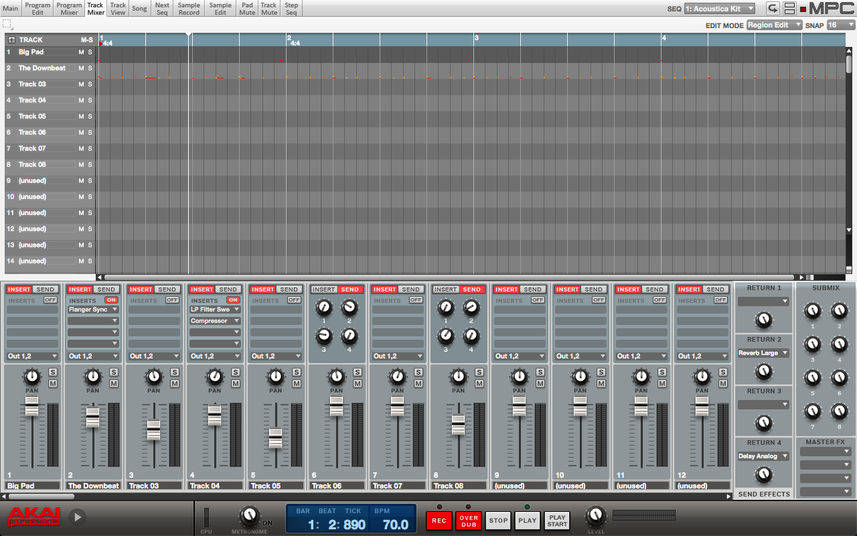Switch to the Program Mixer tab
The image size is (857, 536).
(x=69, y=9)
